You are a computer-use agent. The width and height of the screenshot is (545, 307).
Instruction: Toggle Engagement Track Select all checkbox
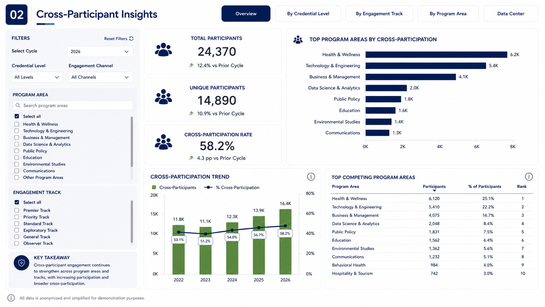pyautogui.click(x=17, y=202)
